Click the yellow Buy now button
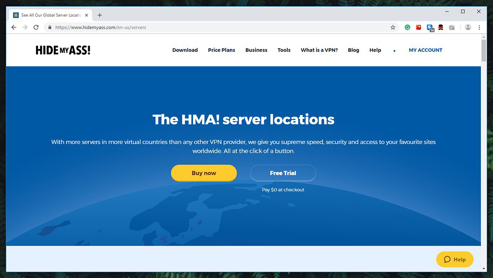The width and height of the screenshot is (493, 278). point(204,173)
